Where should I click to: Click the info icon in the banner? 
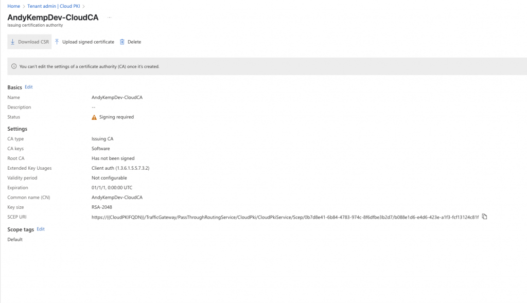point(14,66)
